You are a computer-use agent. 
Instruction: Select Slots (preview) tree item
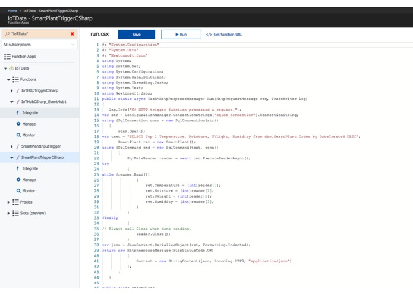(x=33, y=213)
